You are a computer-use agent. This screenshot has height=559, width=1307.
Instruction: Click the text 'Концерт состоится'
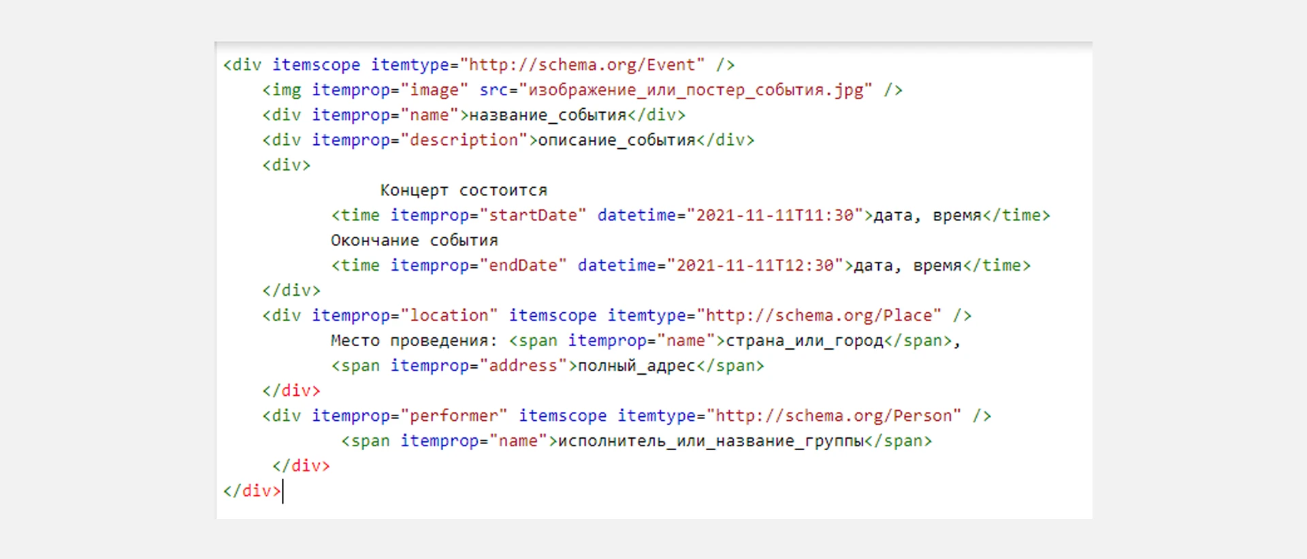coord(463,190)
